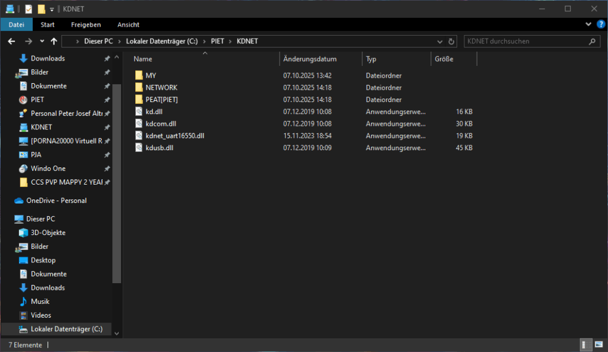Screen dimensions: 608x352
Task: Switch to the Ansicht ribbon tab
Action: coord(128,24)
